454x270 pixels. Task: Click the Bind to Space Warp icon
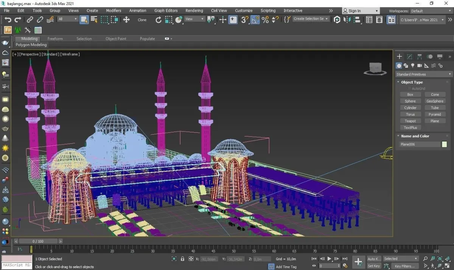tap(50, 20)
